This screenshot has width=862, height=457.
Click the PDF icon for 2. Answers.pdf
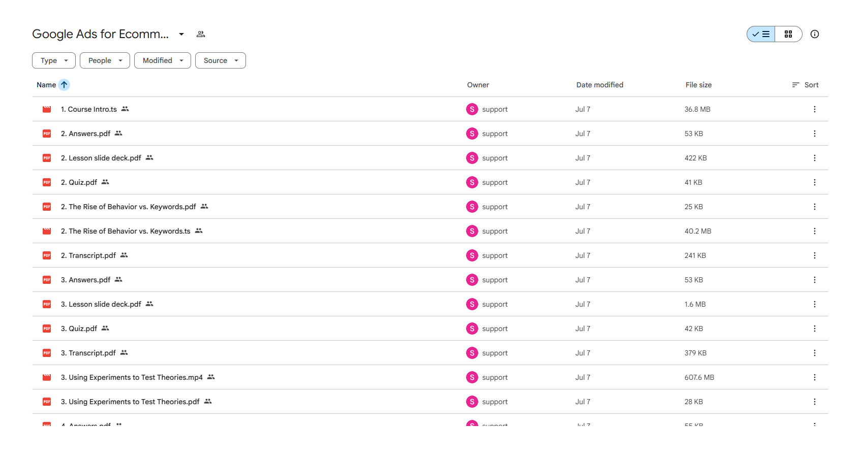click(47, 134)
